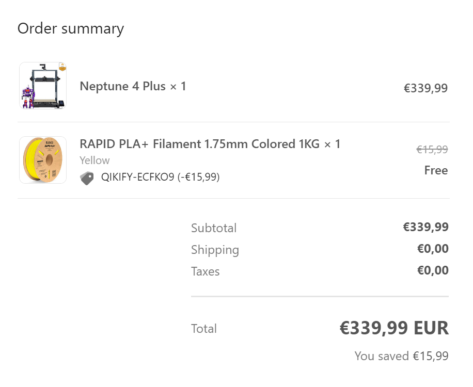Click the crossed-out €15,99 price
The image size is (473, 387).
point(432,150)
